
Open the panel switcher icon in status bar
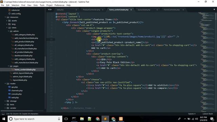[x=3, y=114]
